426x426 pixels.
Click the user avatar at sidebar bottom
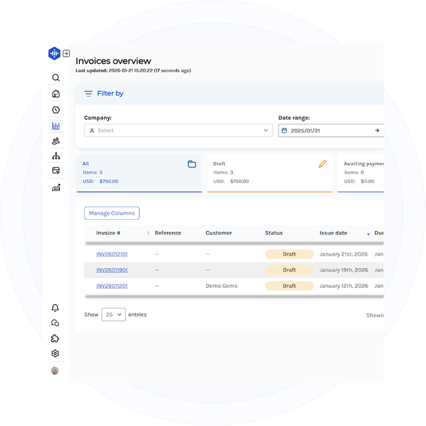point(55,371)
